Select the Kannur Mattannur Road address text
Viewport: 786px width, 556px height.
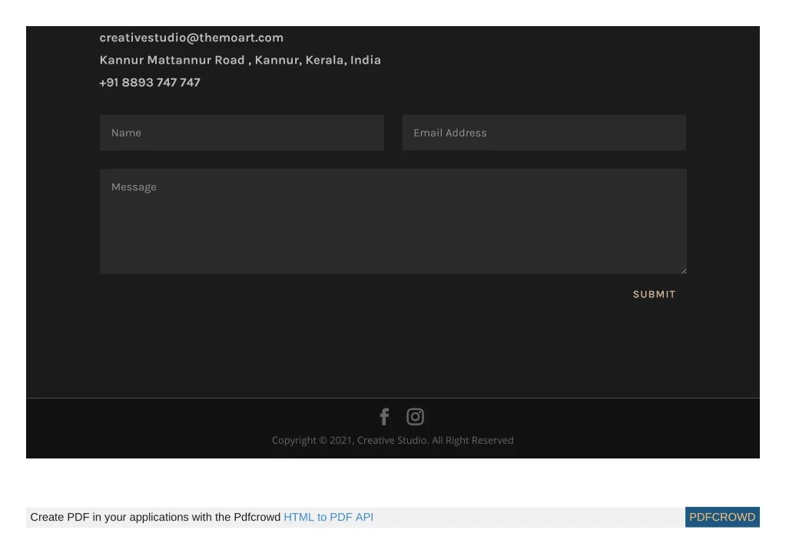(x=172, y=60)
